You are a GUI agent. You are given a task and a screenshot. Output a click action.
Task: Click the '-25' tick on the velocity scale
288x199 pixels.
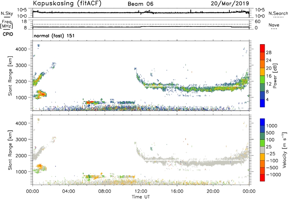[x=271, y=153]
